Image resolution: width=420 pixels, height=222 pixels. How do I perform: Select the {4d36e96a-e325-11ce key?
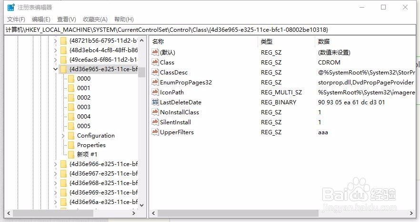(103, 202)
